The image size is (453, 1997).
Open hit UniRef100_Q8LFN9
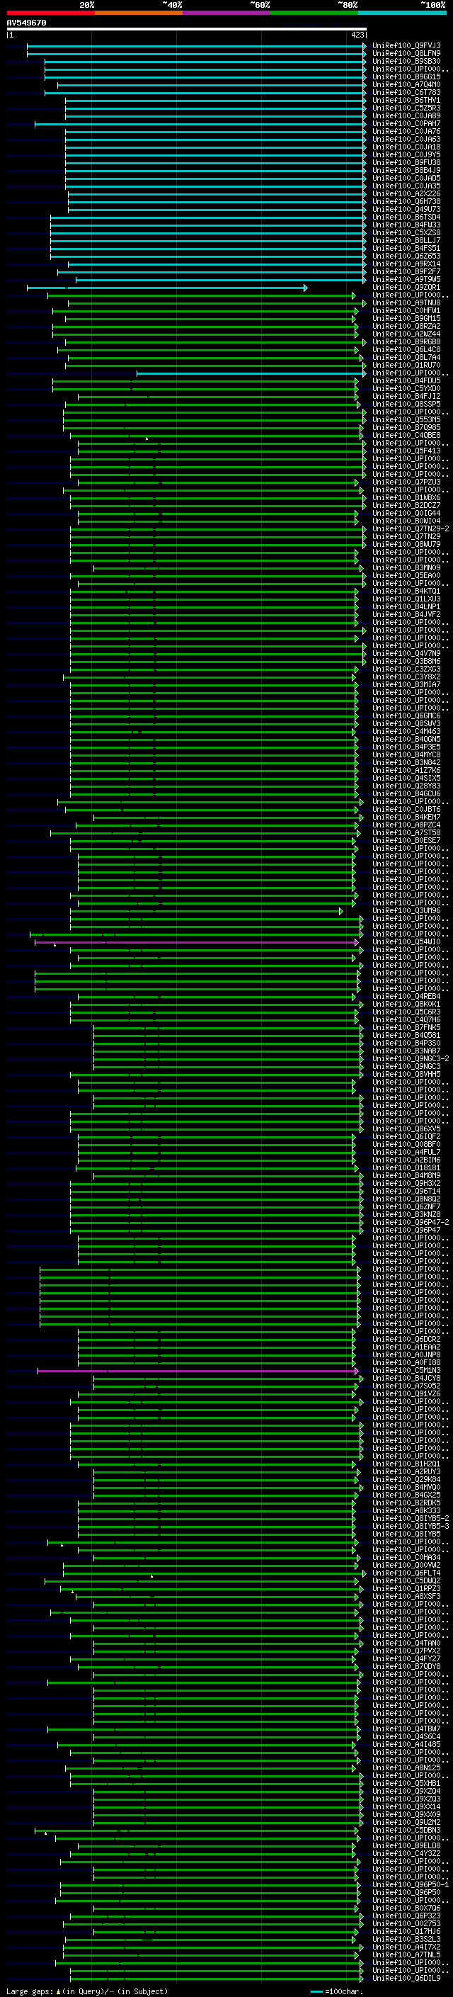[406, 54]
